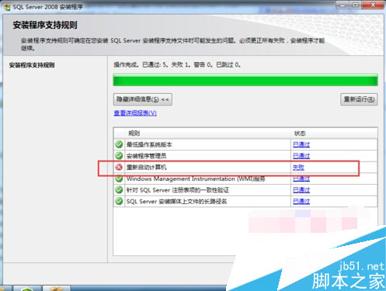Image resolution: width=386 pixels, height=291 pixels.
Task: Minimize the SQL Server 2008 setup window
Action: point(343,5)
